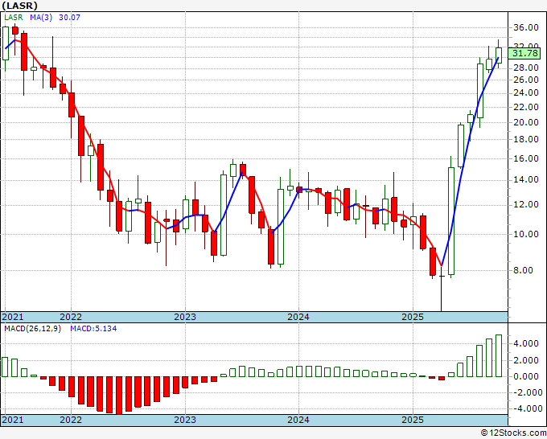Image resolution: width=547 pixels, height=439 pixels.
Task: Click the 12.00 price axis label
Action: point(526,205)
